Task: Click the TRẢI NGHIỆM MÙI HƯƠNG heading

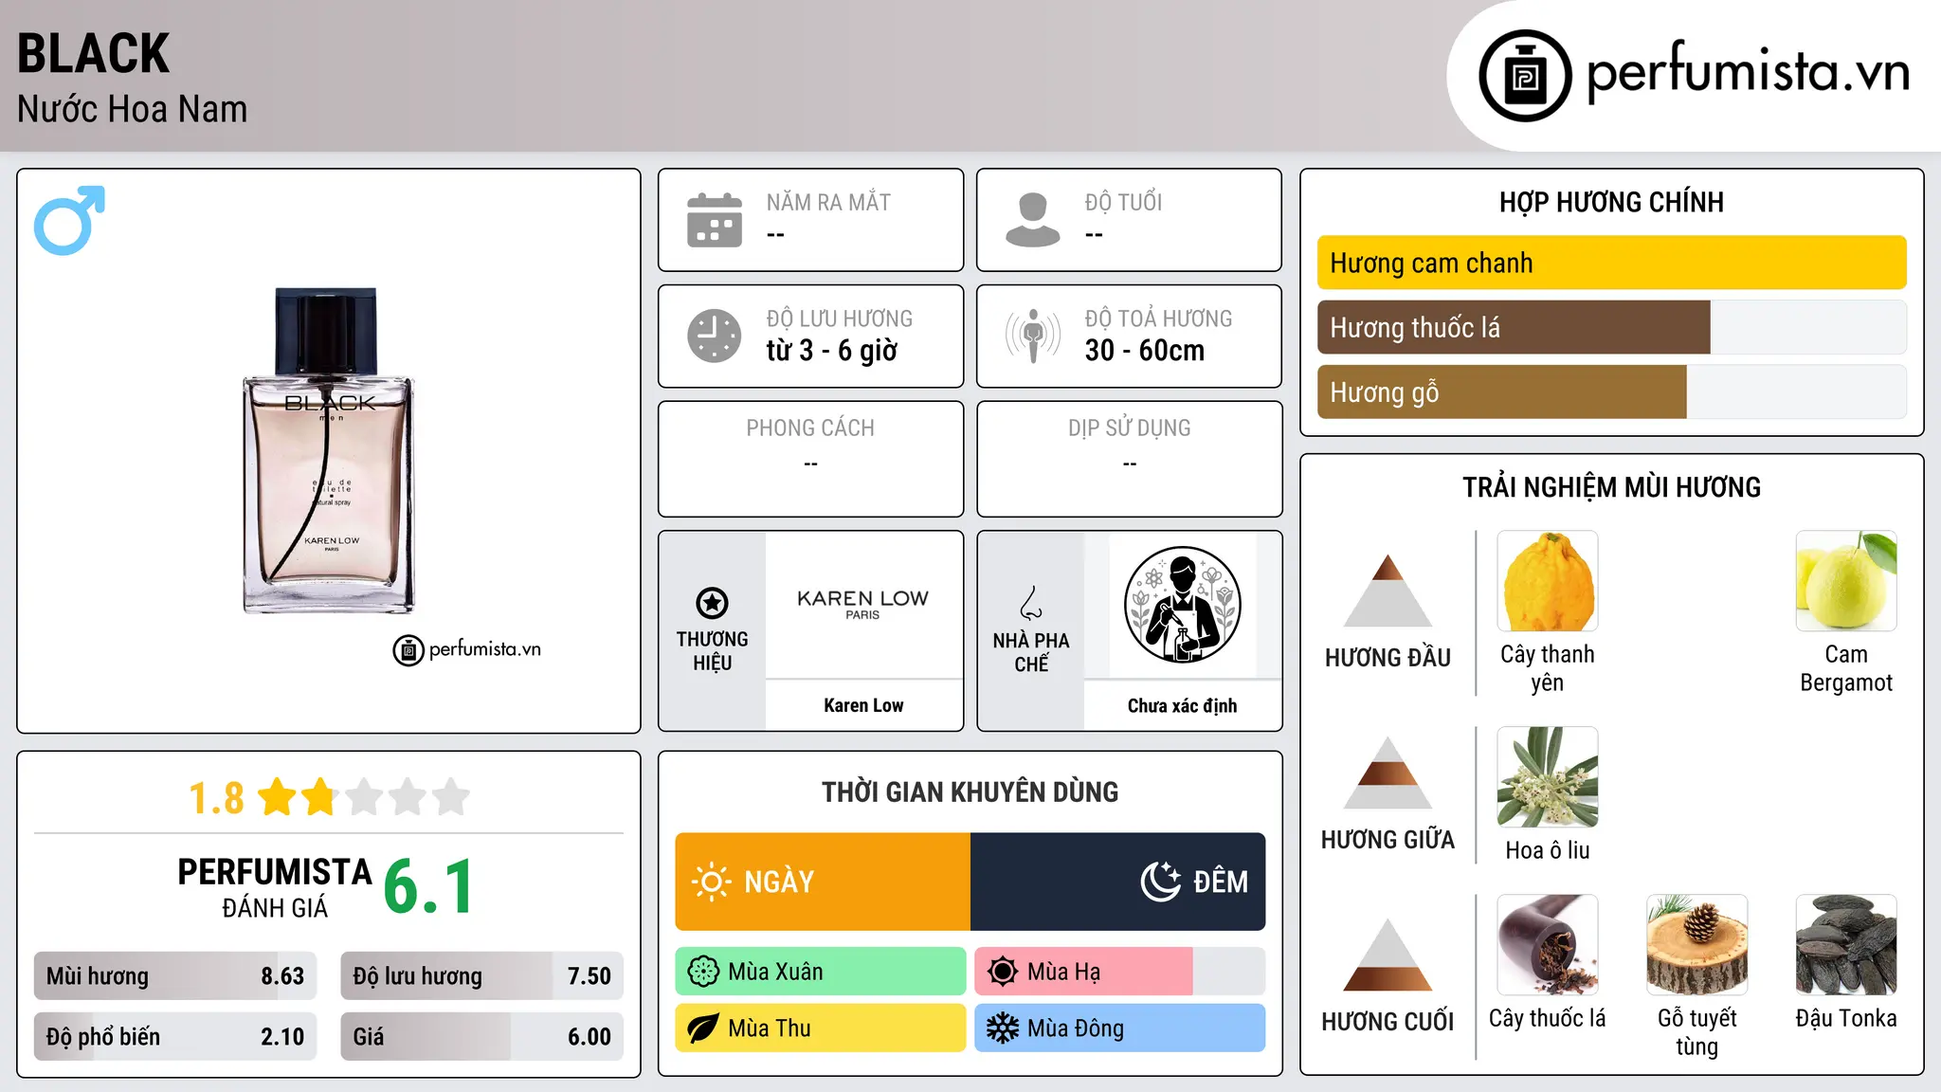Action: [x=1611, y=487]
